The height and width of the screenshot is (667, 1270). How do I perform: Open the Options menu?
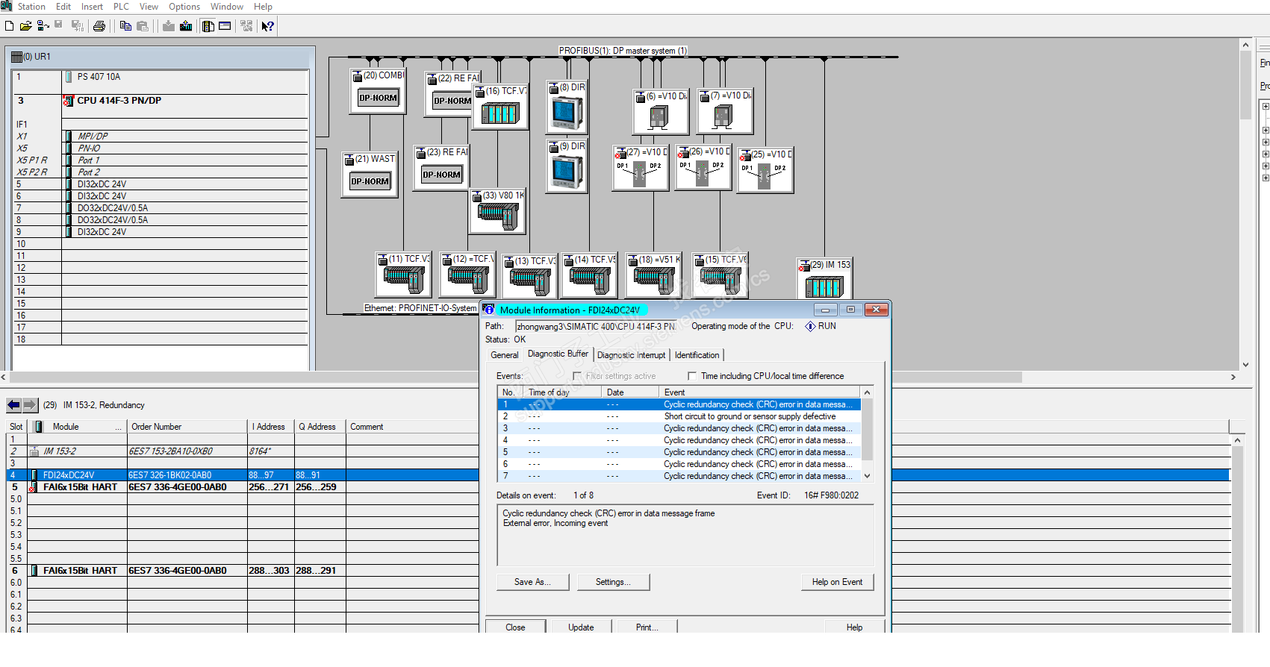point(184,7)
